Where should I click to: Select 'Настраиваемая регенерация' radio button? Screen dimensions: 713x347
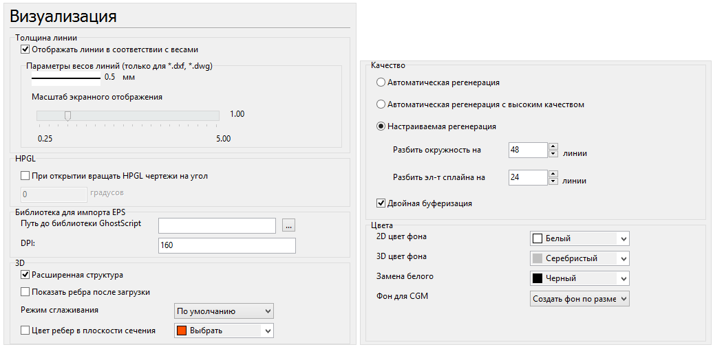[x=381, y=126]
